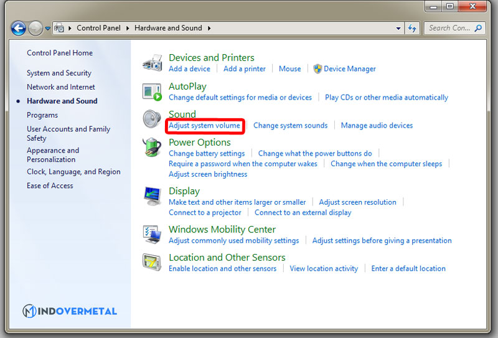Viewport: 498px width, 338px height.
Task: Click Enter a default location
Action: point(408,268)
